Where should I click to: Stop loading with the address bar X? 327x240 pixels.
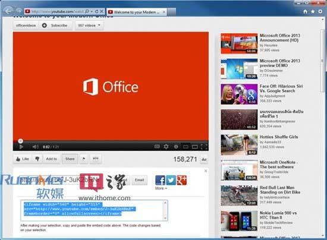(x=102, y=11)
